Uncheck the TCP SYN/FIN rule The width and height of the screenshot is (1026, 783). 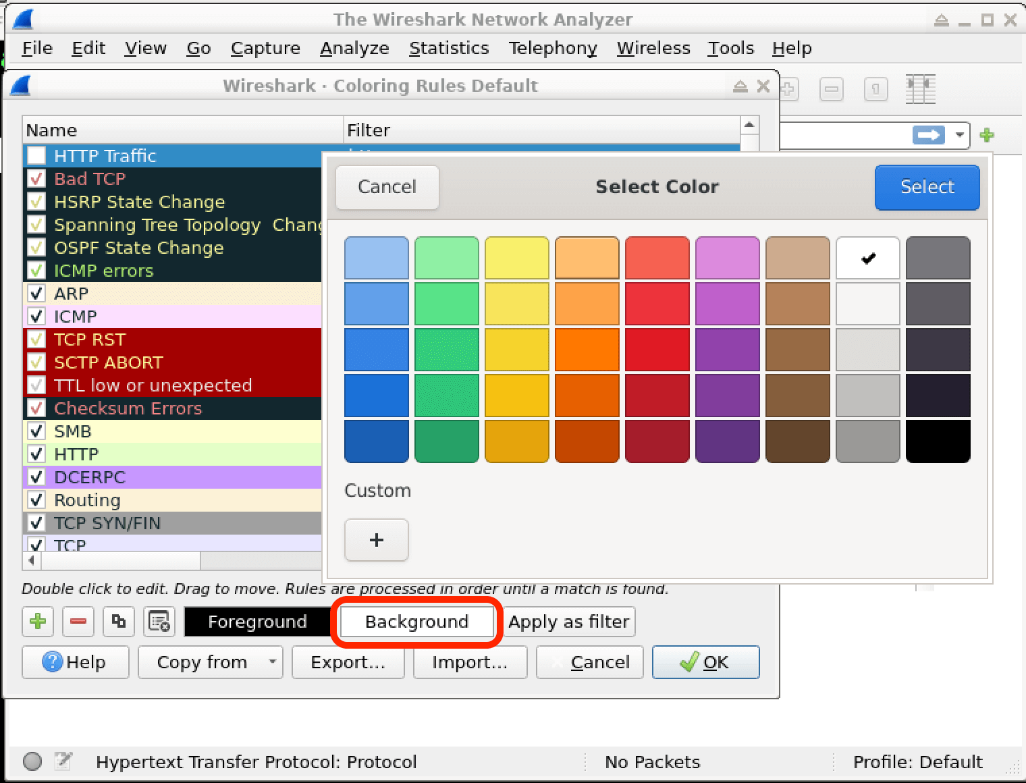point(36,523)
